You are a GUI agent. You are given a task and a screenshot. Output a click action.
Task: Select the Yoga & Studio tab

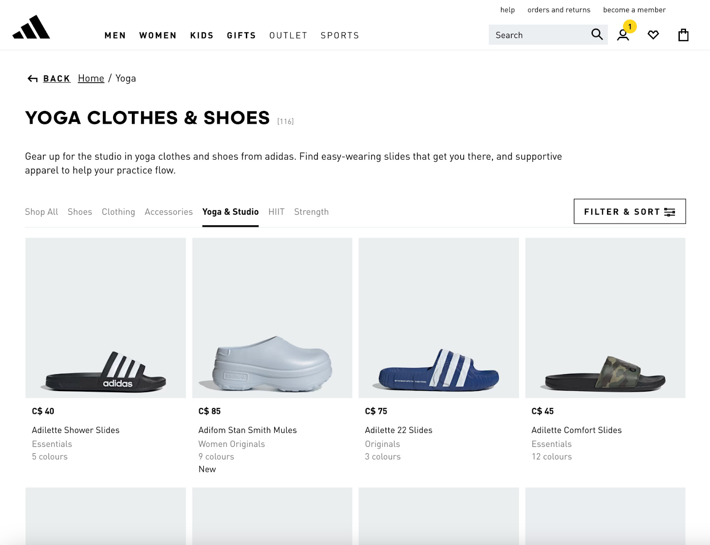tap(230, 212)
